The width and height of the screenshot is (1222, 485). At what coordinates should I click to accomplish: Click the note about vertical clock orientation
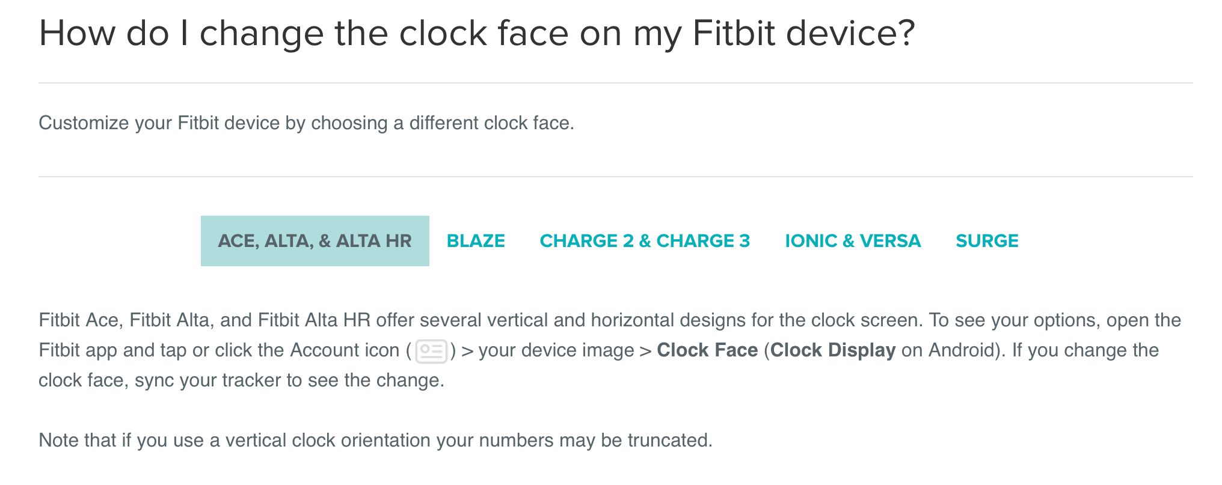[x=375, y=441]
